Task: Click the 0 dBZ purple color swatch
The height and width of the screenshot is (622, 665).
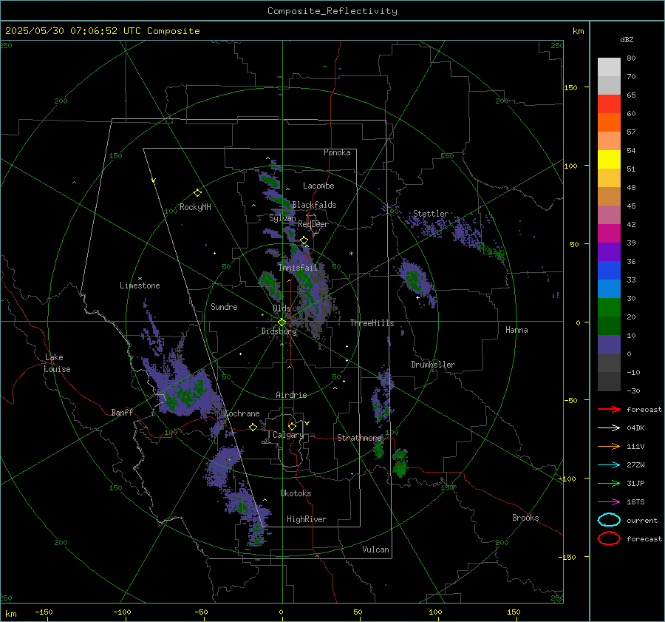Action: pyautogui.click(x=609, y=344)
